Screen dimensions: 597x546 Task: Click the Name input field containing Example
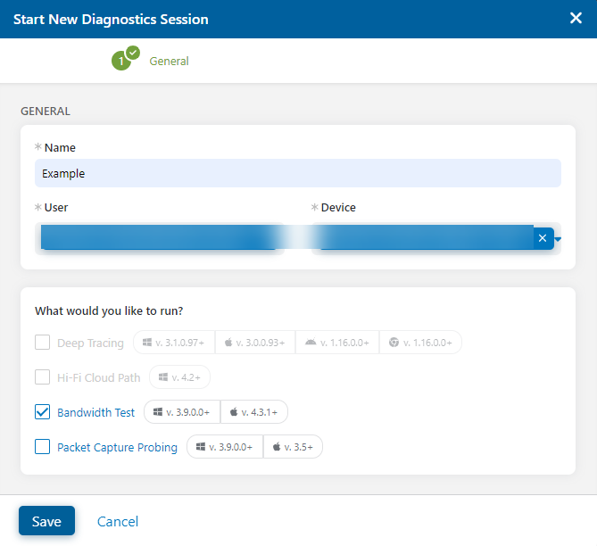(297, 174)
